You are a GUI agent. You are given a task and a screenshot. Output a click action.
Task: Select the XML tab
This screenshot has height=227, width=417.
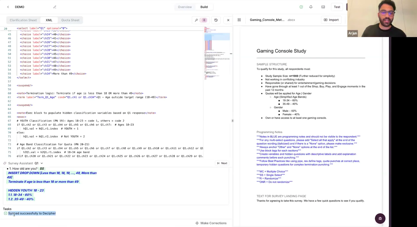click(x=49, y=20)
